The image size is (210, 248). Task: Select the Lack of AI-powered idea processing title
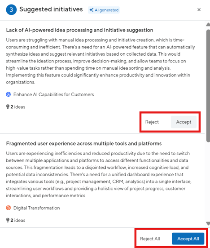click(x=79, y=30)
